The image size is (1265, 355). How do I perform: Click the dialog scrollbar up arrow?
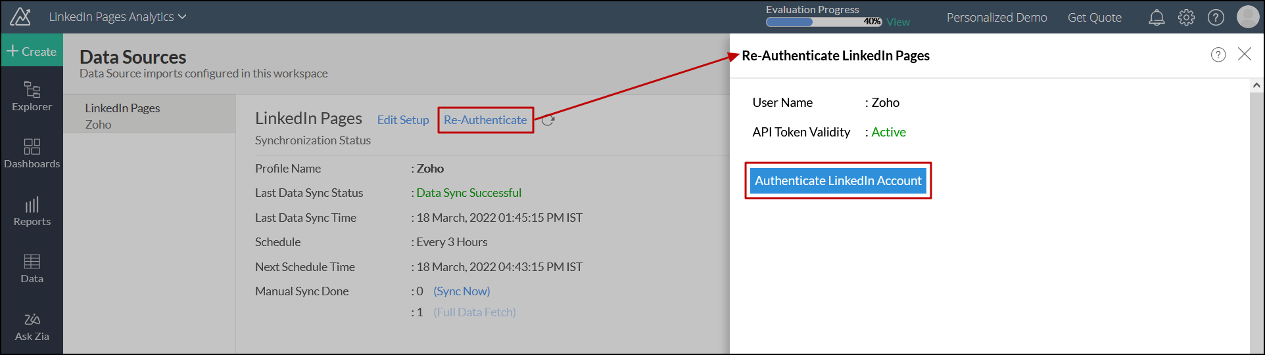click(1256, 85)
